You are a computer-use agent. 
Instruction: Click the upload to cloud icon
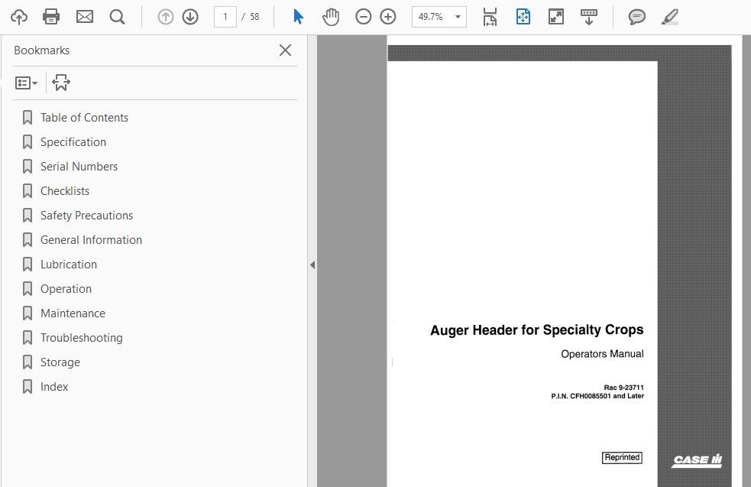19,17
